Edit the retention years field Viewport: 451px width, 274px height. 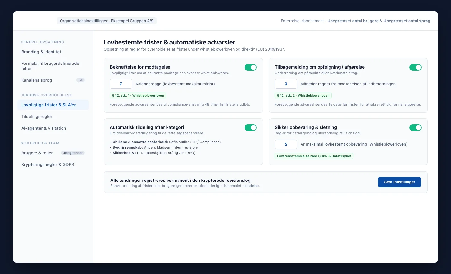[286, 144]
